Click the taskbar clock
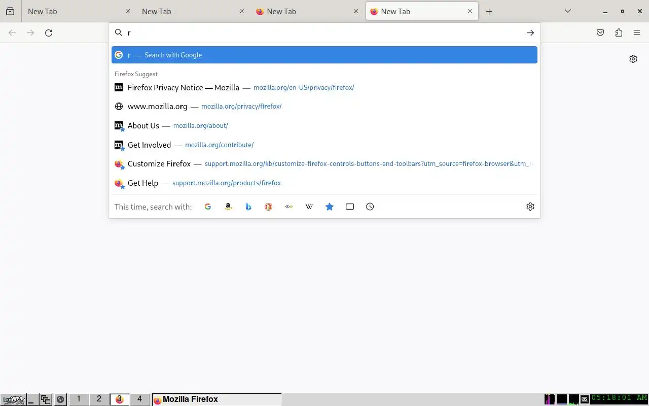Screen dimensions: 649x406 [x=619, y=398]
